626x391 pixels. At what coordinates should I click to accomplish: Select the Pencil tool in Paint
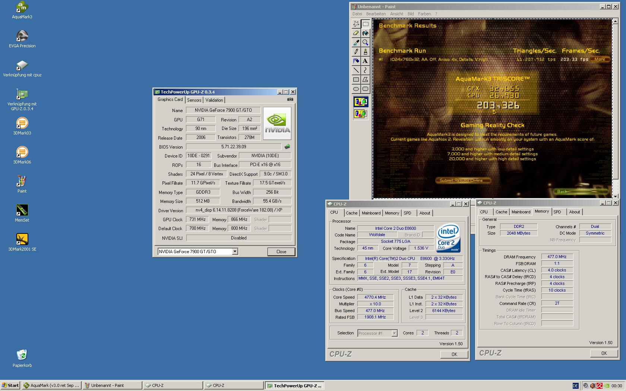click(x=356, y=52)
